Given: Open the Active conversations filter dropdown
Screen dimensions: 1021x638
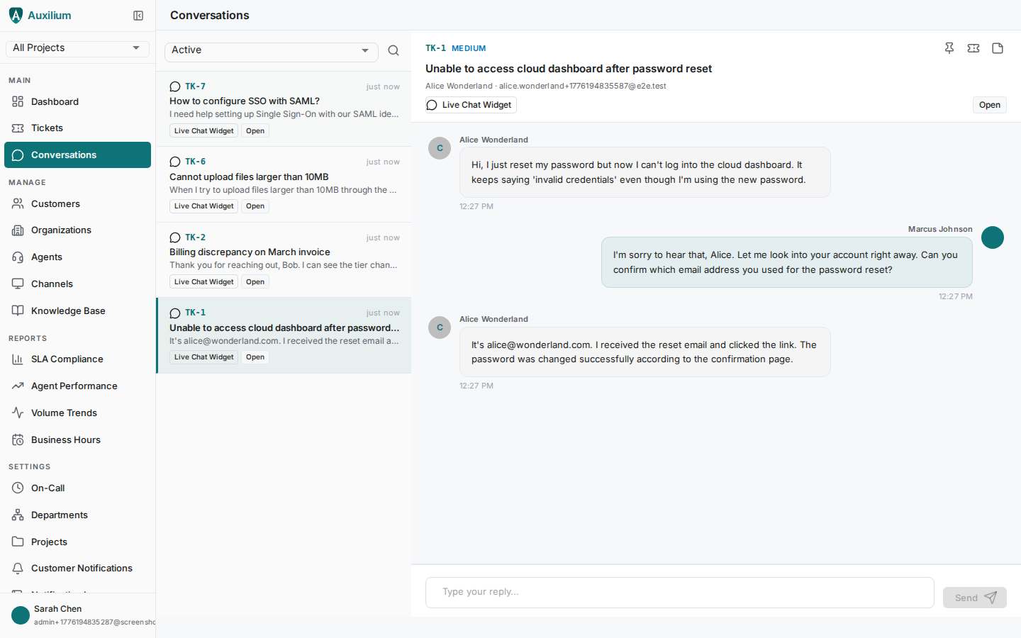Looking at the screenshot, I should [271, 52].
